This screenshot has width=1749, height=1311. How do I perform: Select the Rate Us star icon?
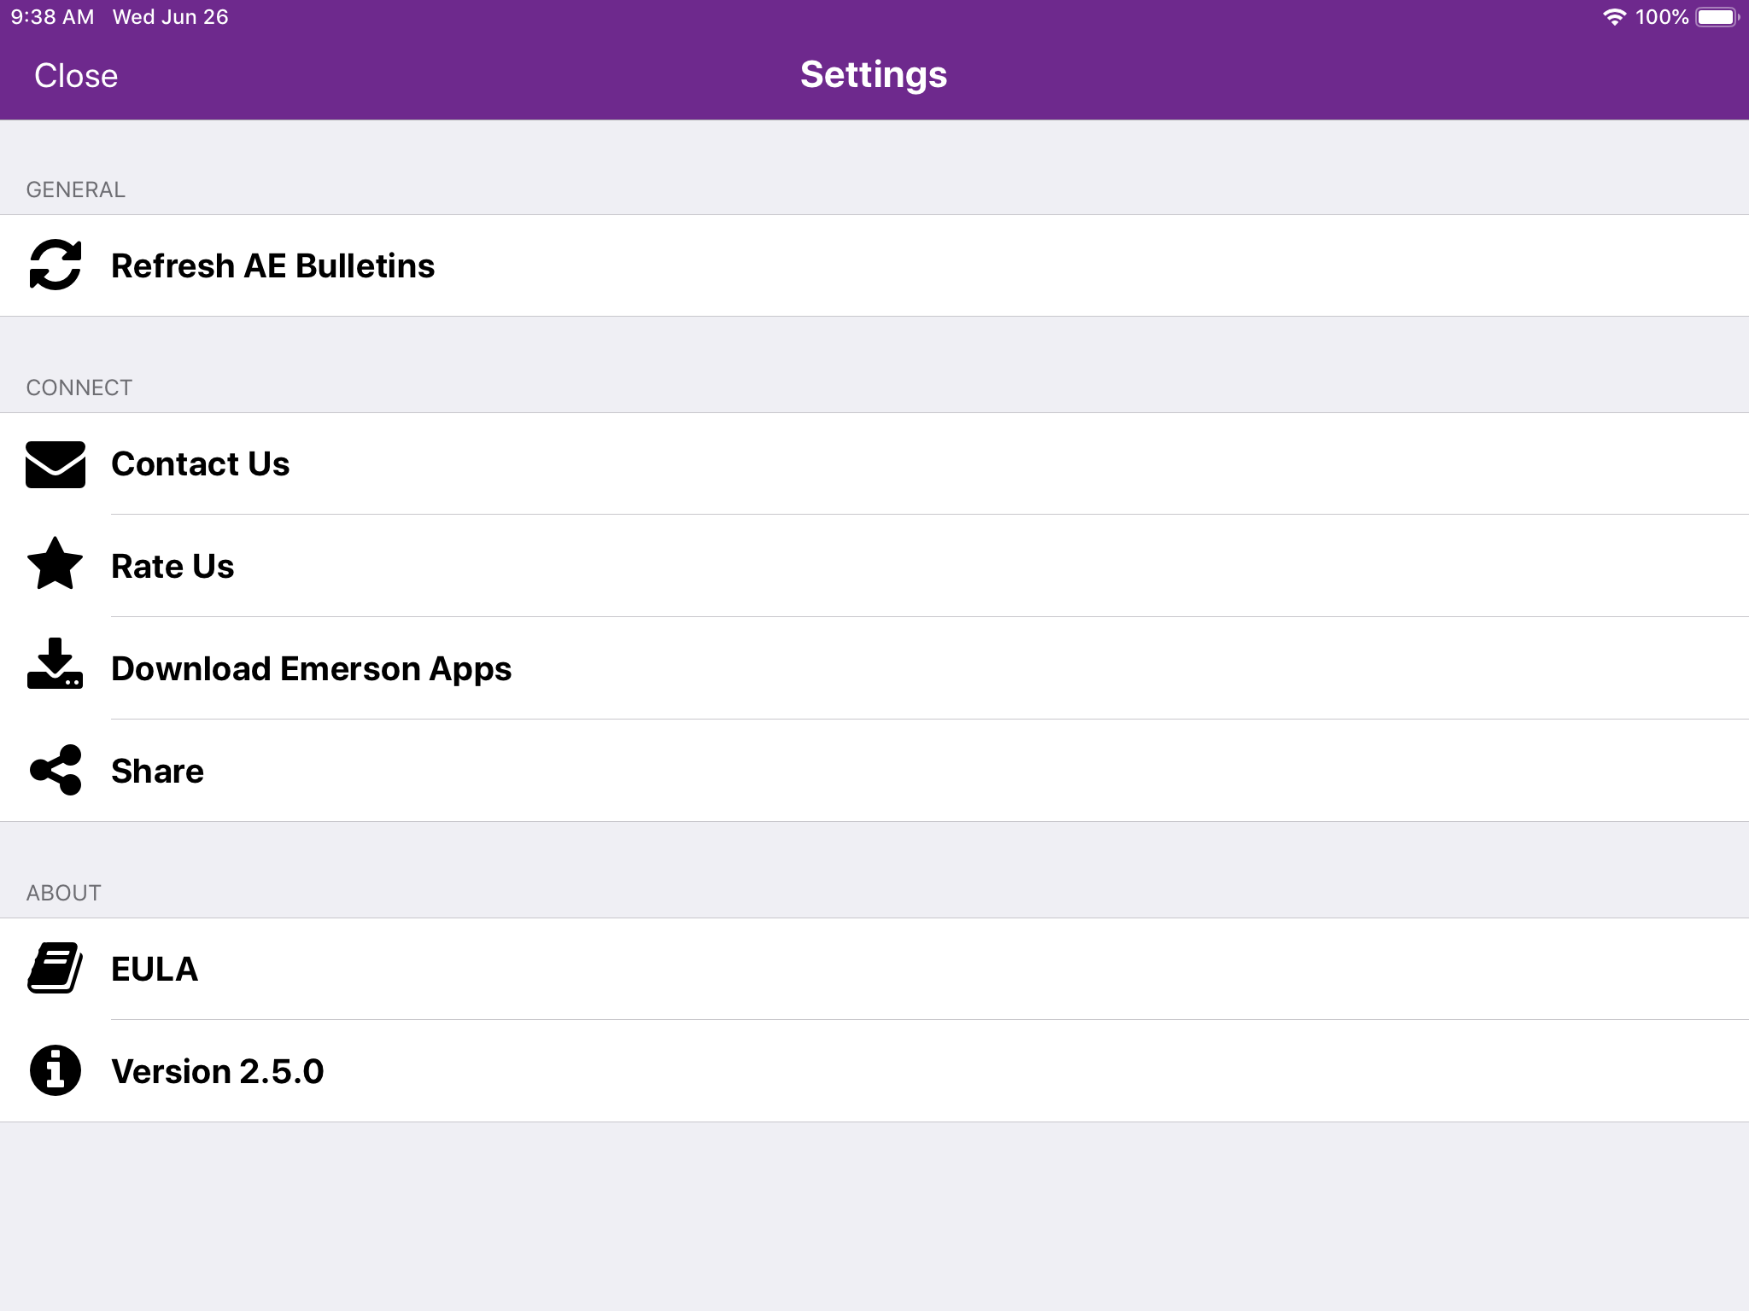point(55,564)
